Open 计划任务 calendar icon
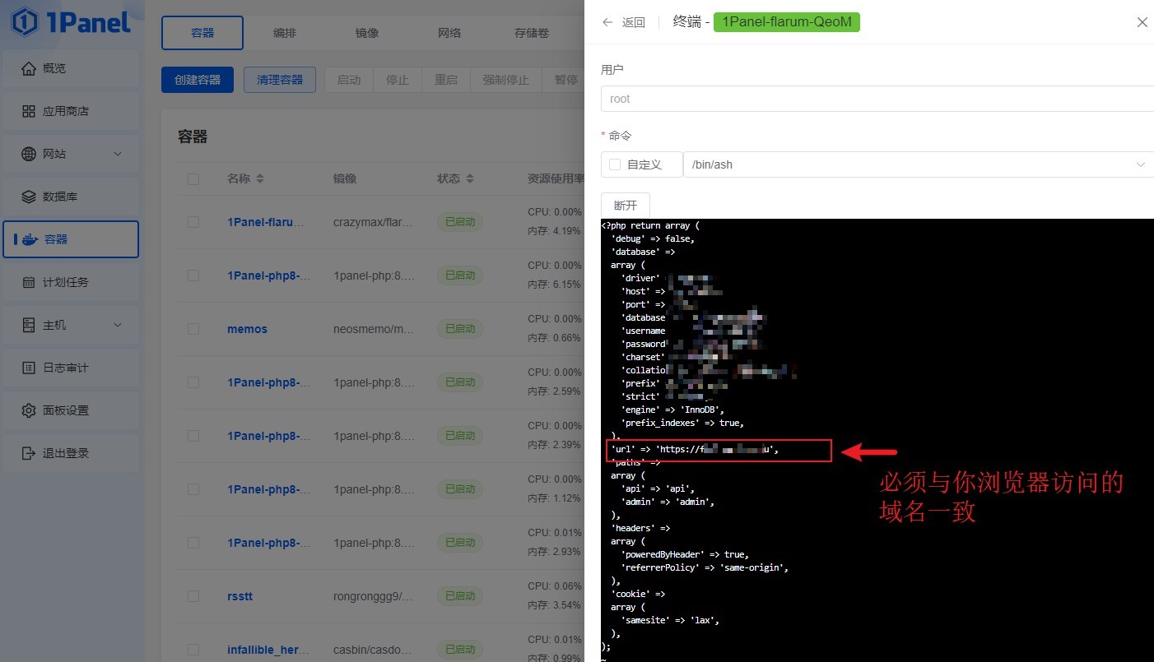The image size is (1154, 662). tap(29, 282)
